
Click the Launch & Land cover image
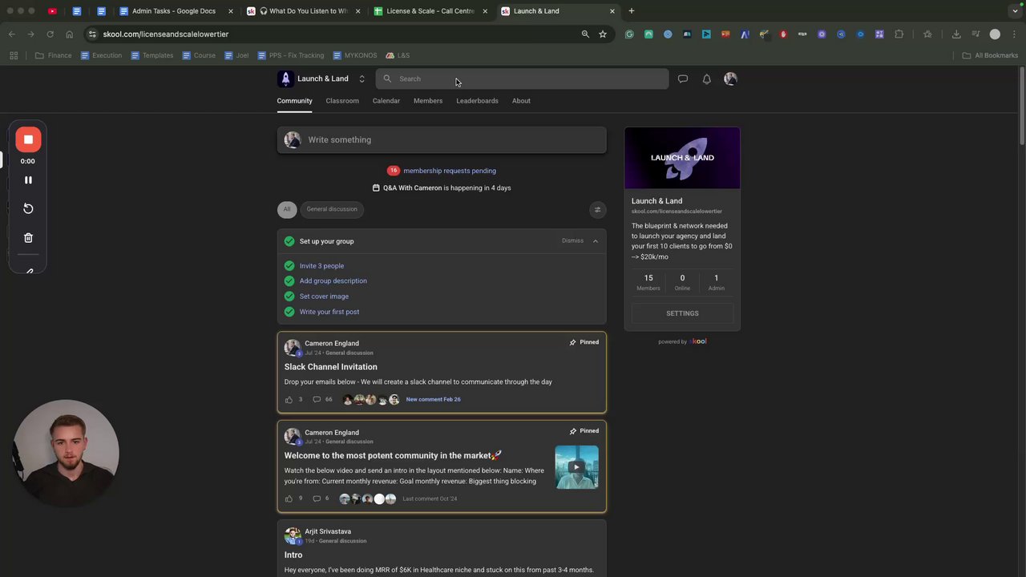coord(682,158)
